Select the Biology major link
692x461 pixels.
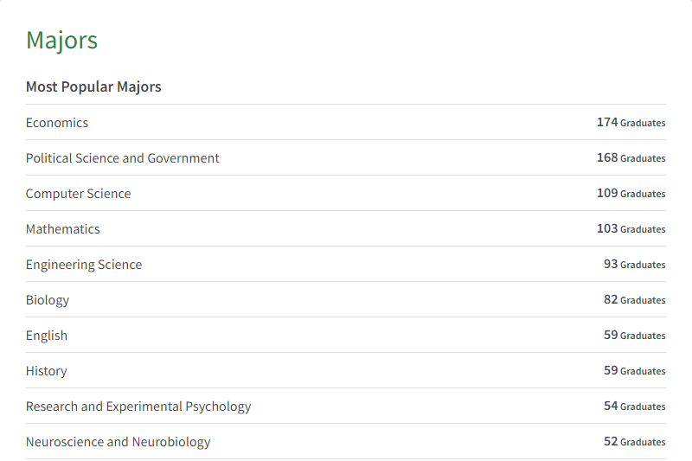tap(48, 300)
